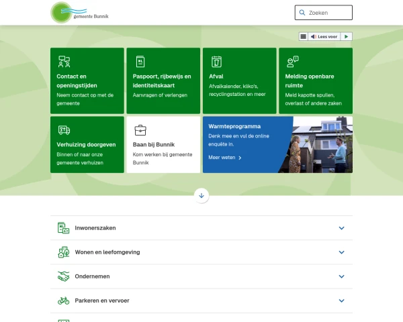
Task: Start read-aloud with the play button
Action: (x=346, y=36)
